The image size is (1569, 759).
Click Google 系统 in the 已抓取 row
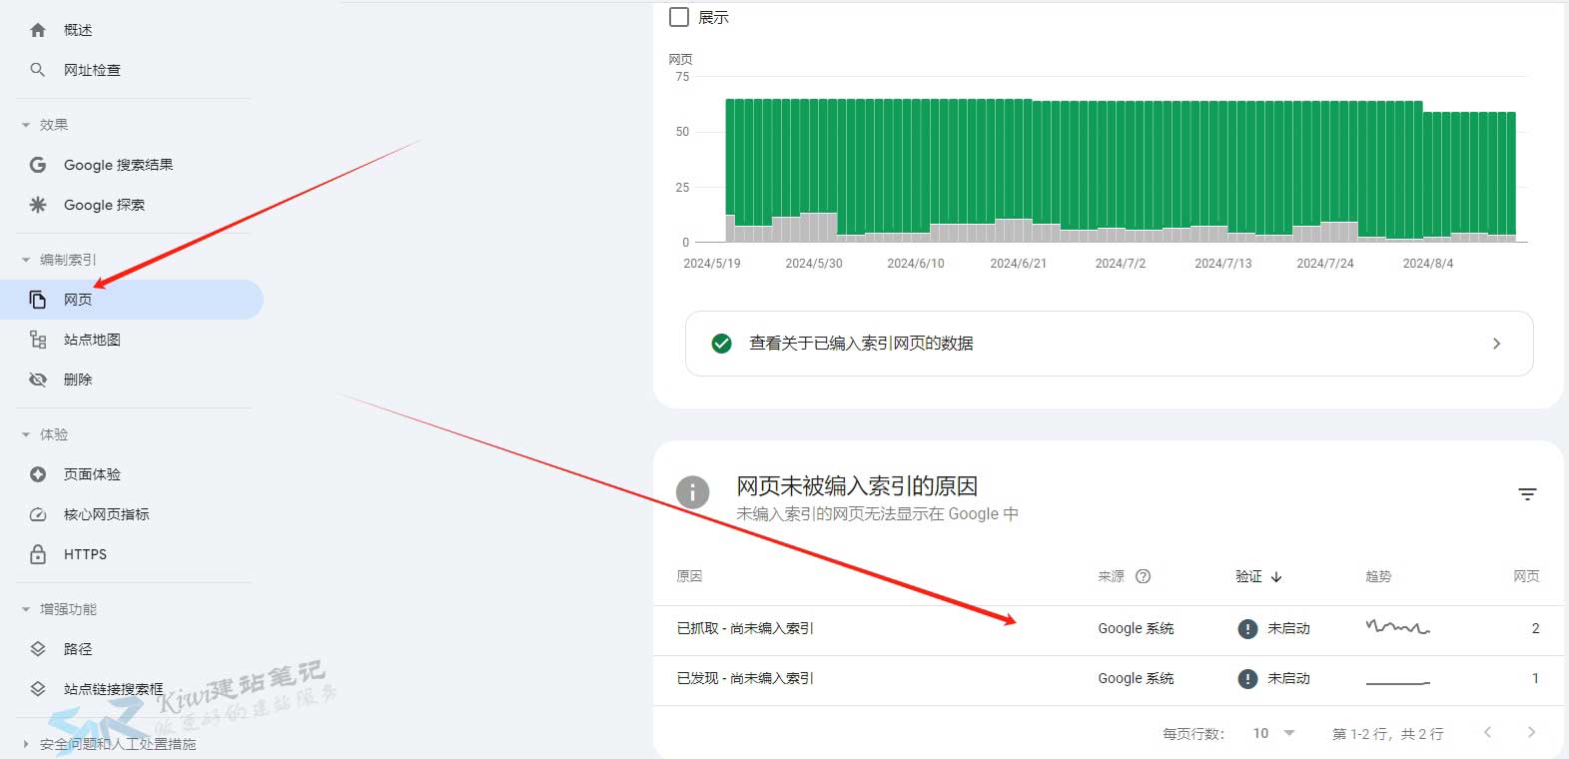click(1136, 629)
